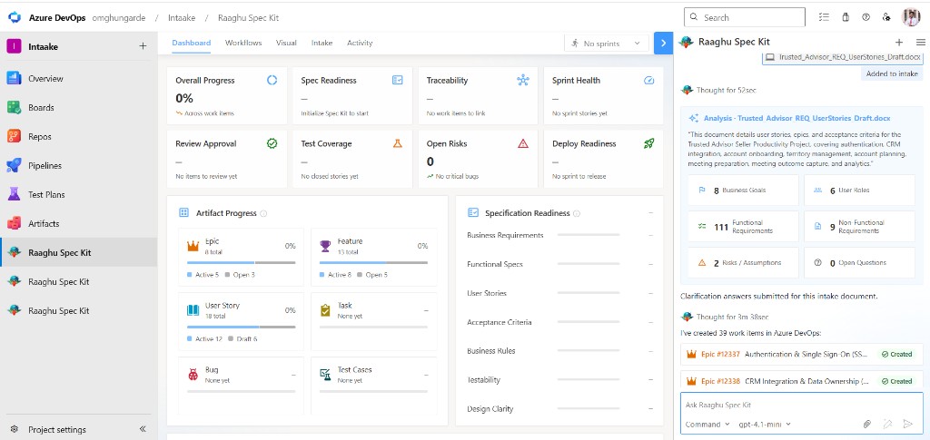The width and height of the screenshot is (930, 440).
Task: Click the Specification Readiness info icon
Action: click(x=577, y=213)
